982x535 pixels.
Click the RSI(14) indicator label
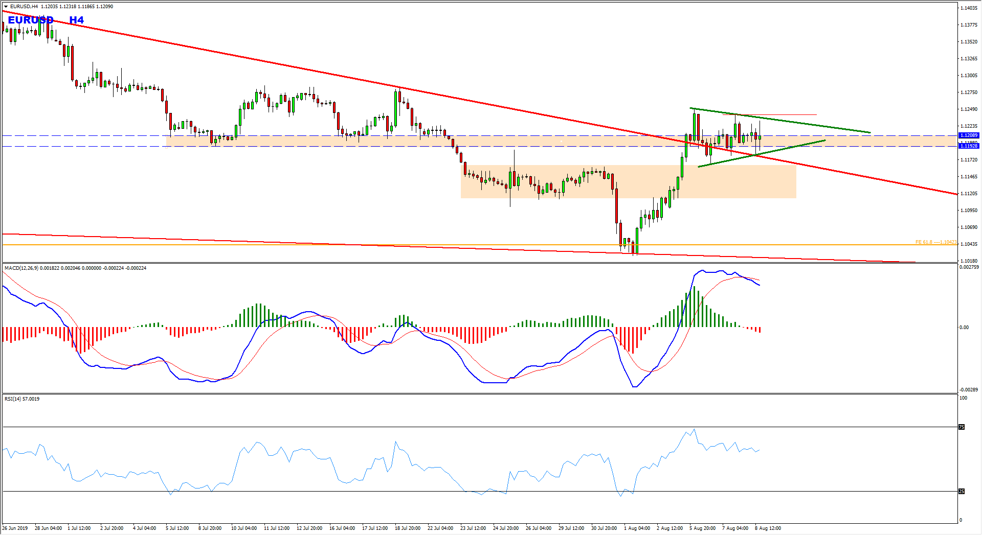tap(13, 399)
